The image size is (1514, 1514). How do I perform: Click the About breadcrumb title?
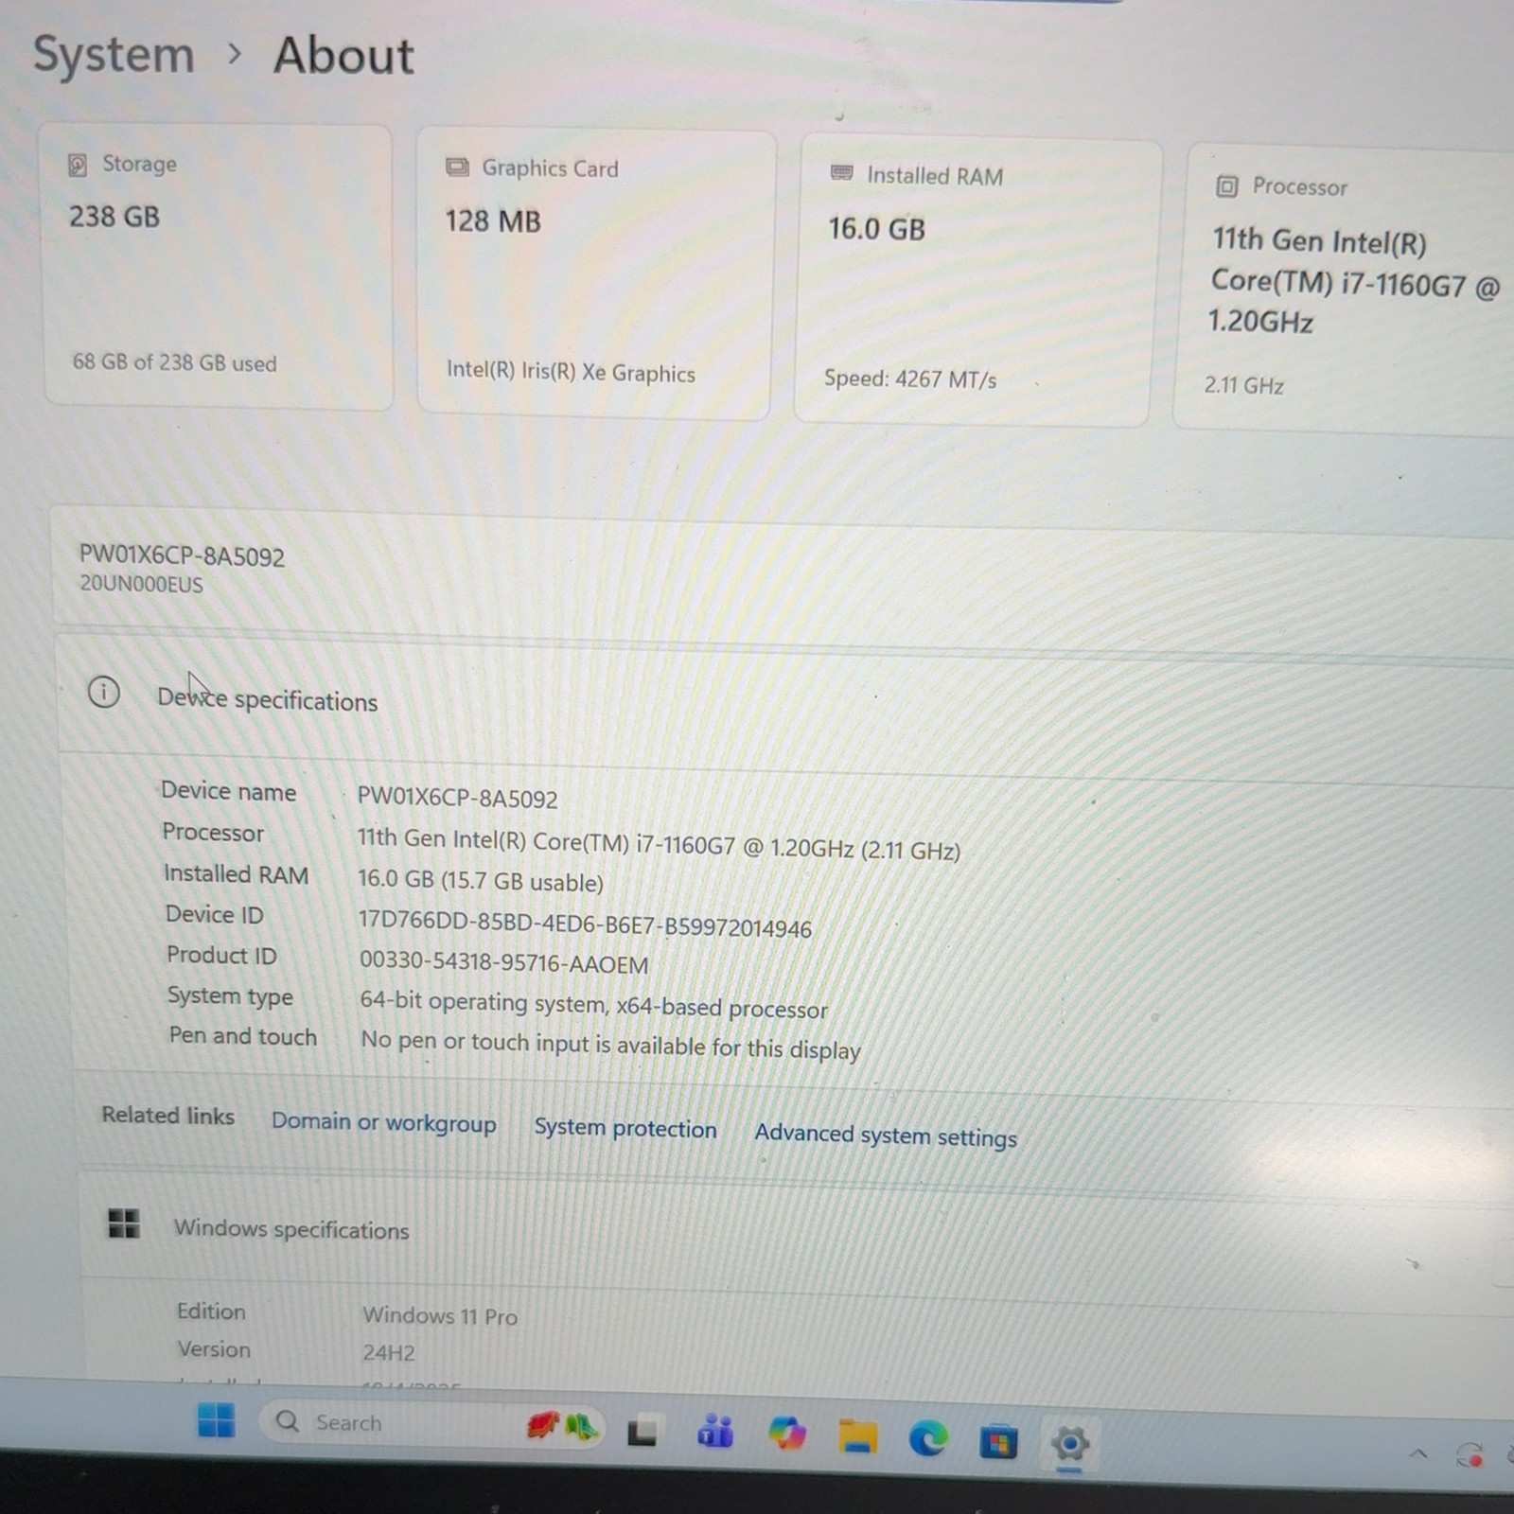[343, 56]
